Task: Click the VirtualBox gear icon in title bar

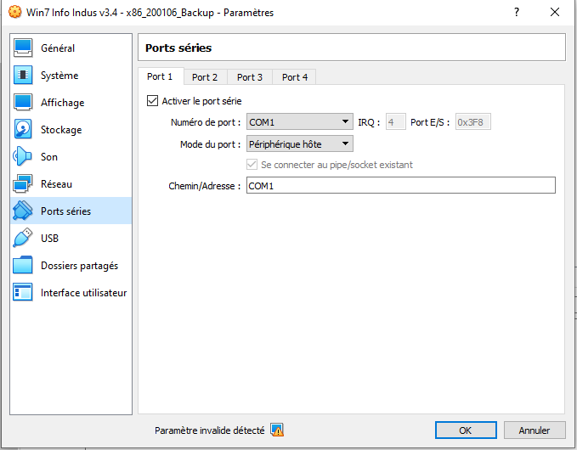Action: [14, 12]
